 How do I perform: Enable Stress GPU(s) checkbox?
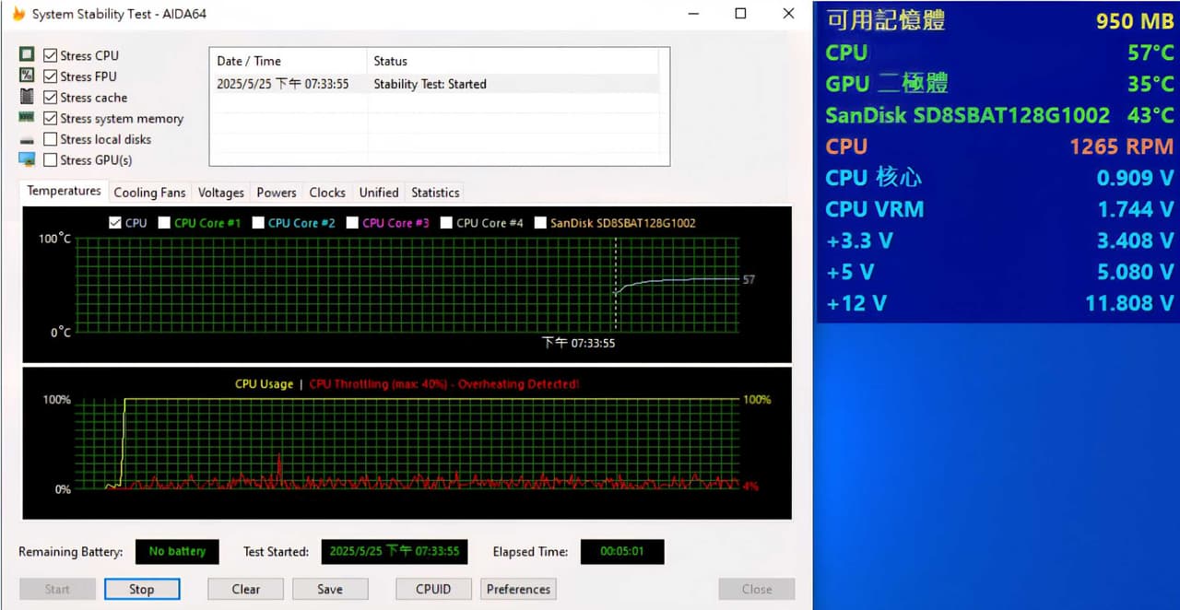click(51, 160)
